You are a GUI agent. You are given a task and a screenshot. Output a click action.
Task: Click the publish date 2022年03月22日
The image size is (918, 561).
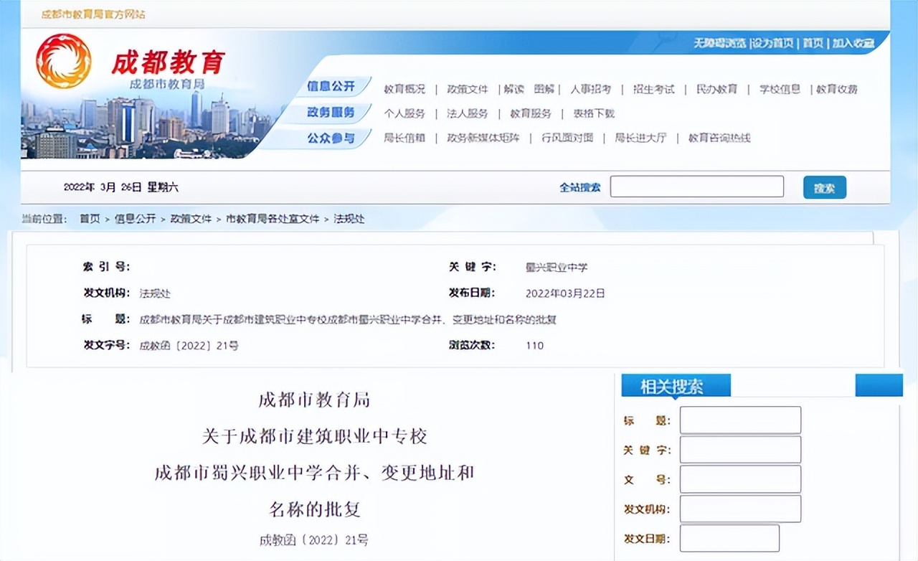[x=566, y=293]
